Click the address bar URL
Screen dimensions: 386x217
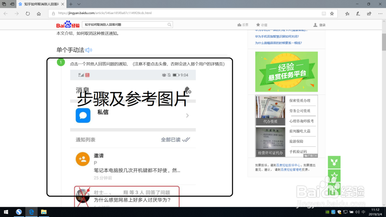105,13
